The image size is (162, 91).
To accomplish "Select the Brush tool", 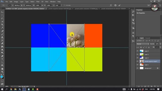I will click(x=2, y=34).
